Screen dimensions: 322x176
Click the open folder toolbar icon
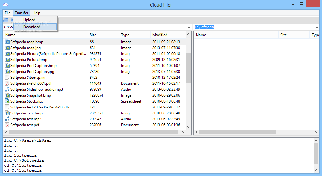tap(6, 20)
